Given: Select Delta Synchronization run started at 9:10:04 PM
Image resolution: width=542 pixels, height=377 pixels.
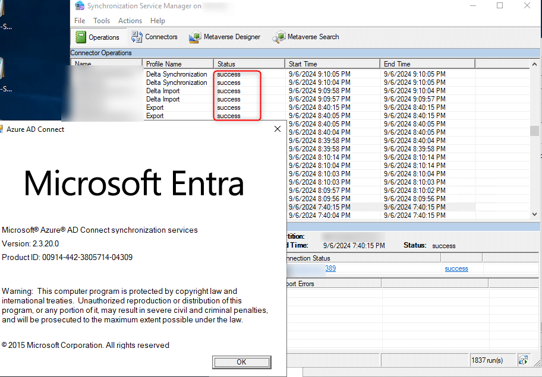Looking at the screenshot, I should [x=300, y=83].
